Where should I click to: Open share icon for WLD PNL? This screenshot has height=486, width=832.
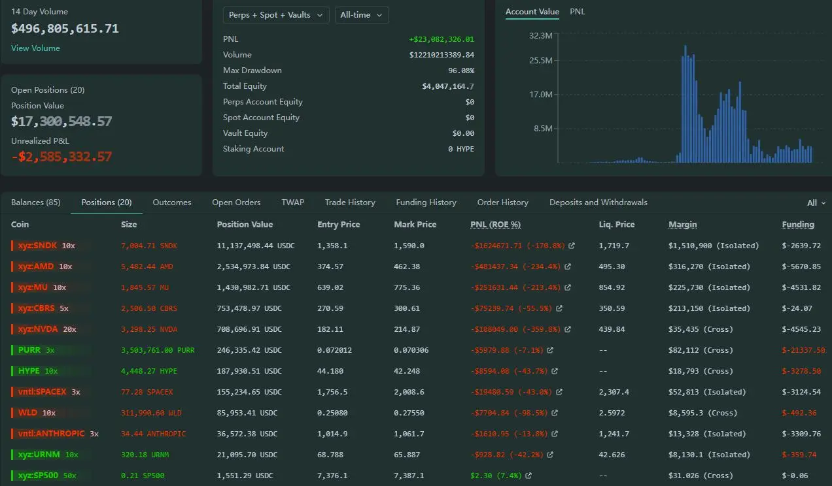click(x=555, y=413)
